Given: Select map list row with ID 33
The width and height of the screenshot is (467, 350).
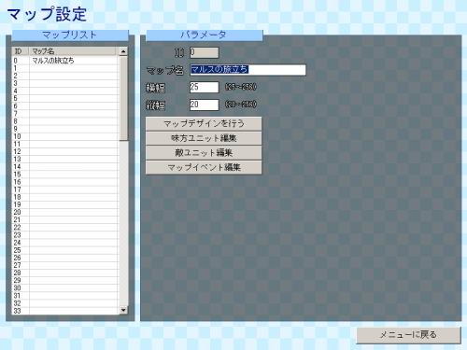Looking at the screenshot, I should click(65, 311).
